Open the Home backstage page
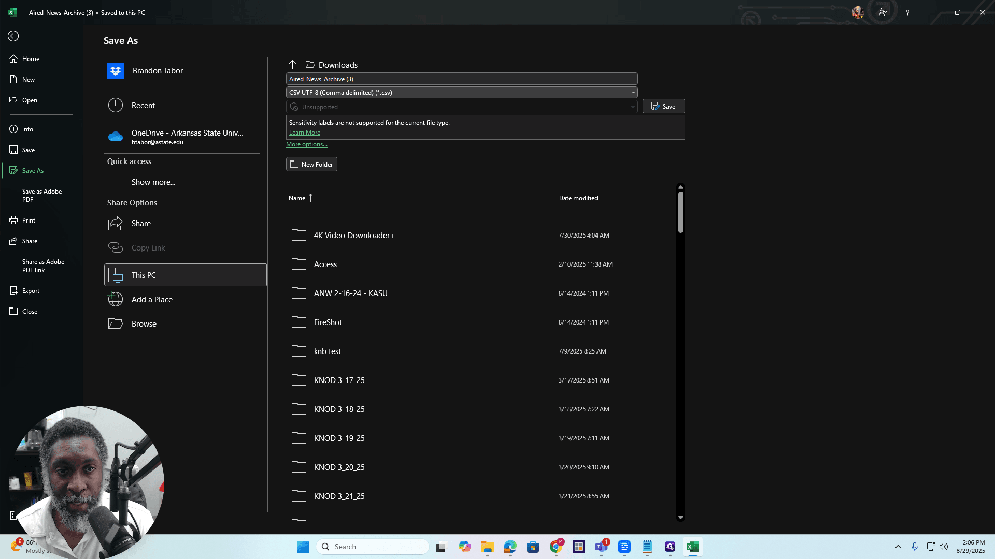The image size is (995, 559). (41, 59)
